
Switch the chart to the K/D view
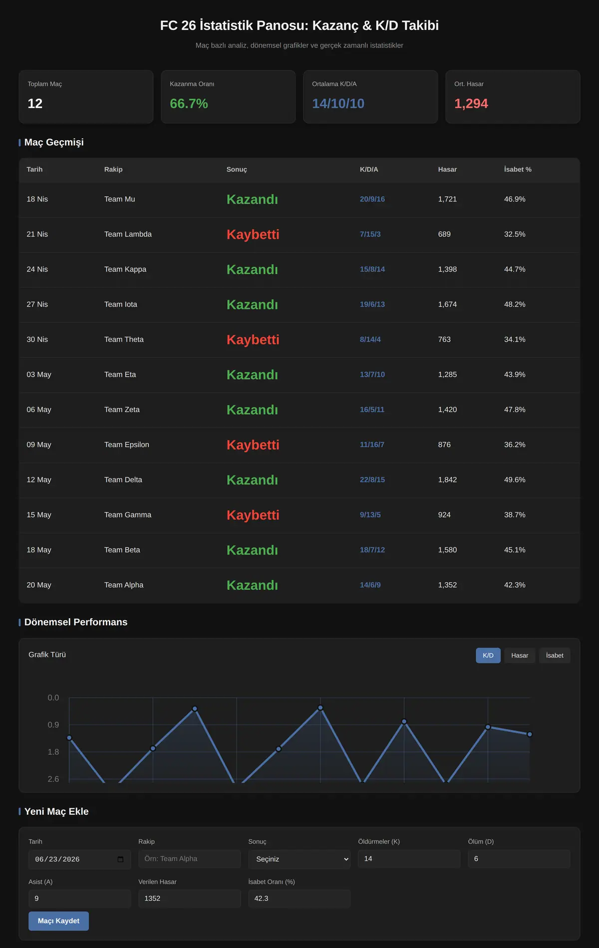click(x=488, y=656)
